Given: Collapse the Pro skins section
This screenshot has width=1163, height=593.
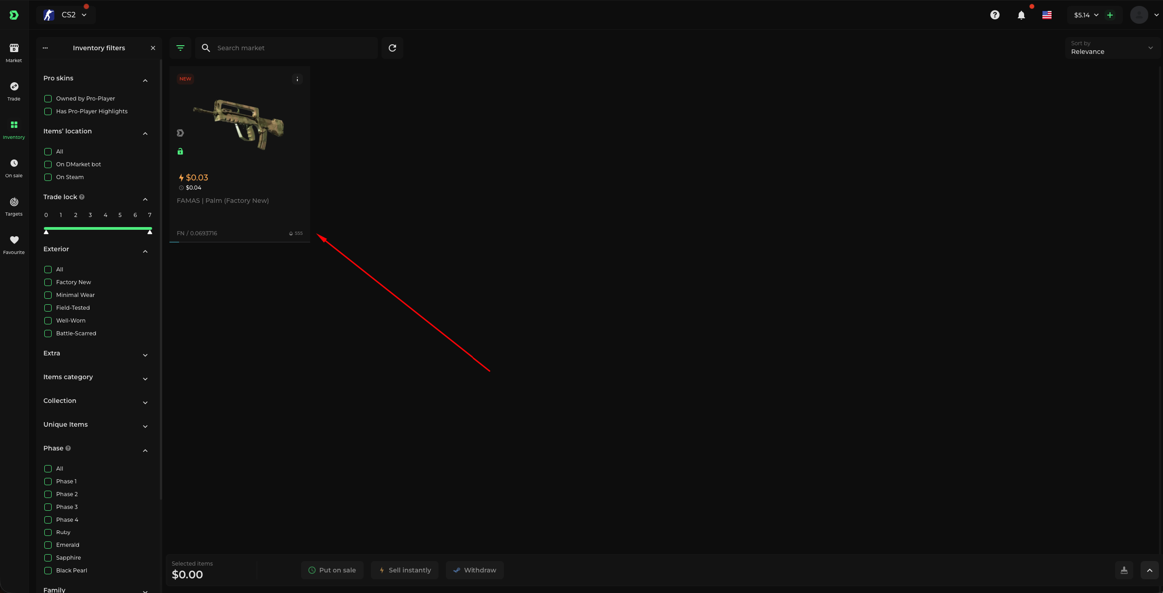Looking at the screenshot, I should pos(145,80).
